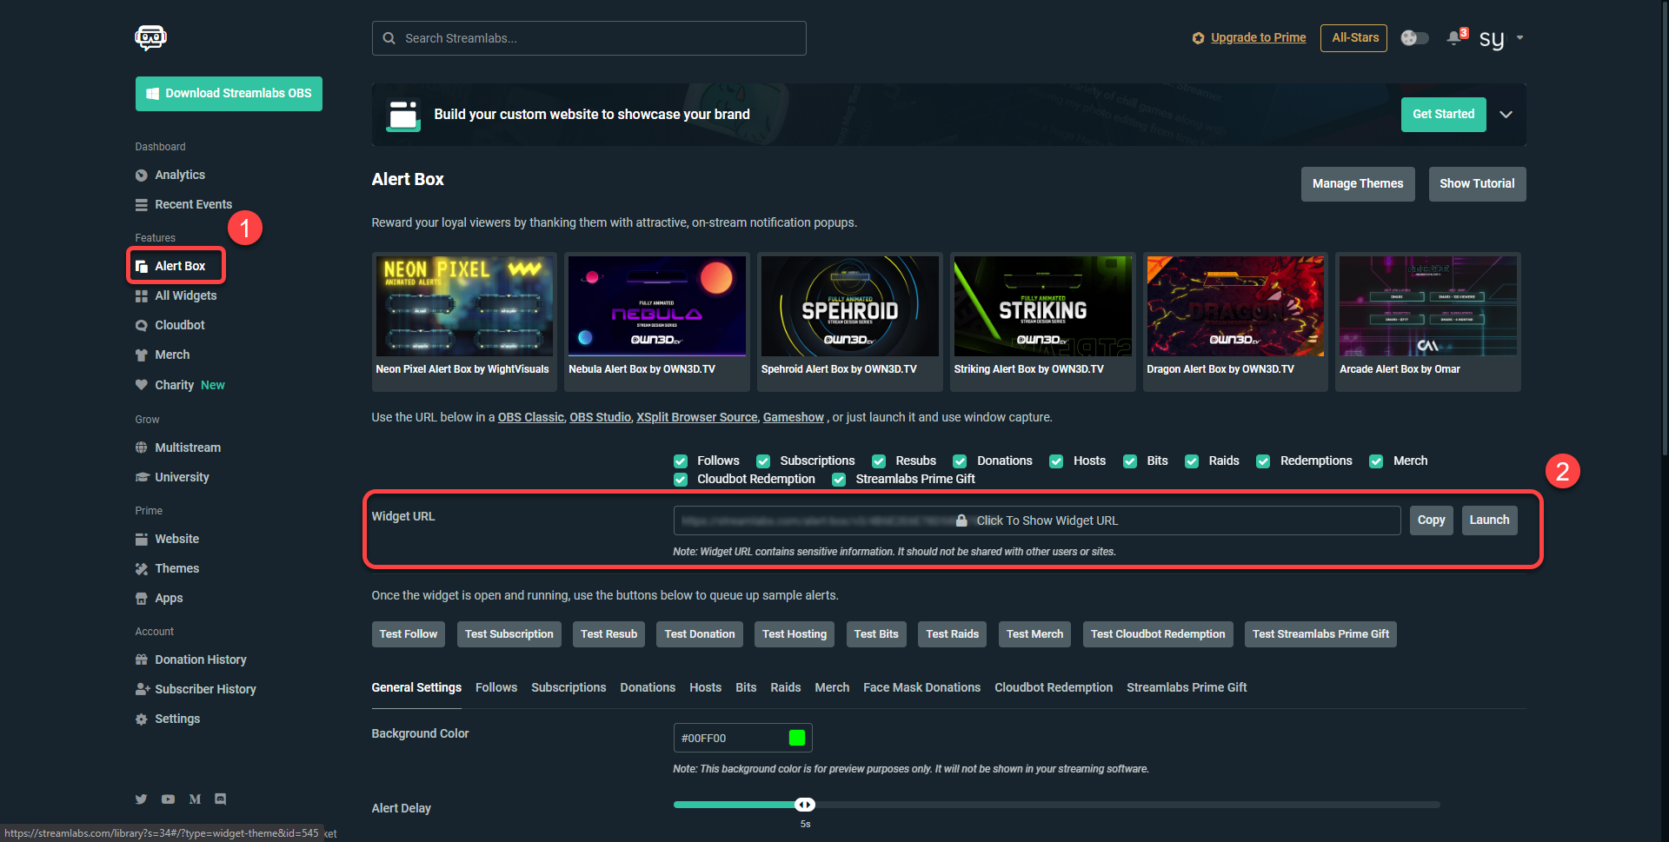Click the Download Streamlabs OBS button
The height and width of the screenshot is (842, 1669).
point(229,94)
